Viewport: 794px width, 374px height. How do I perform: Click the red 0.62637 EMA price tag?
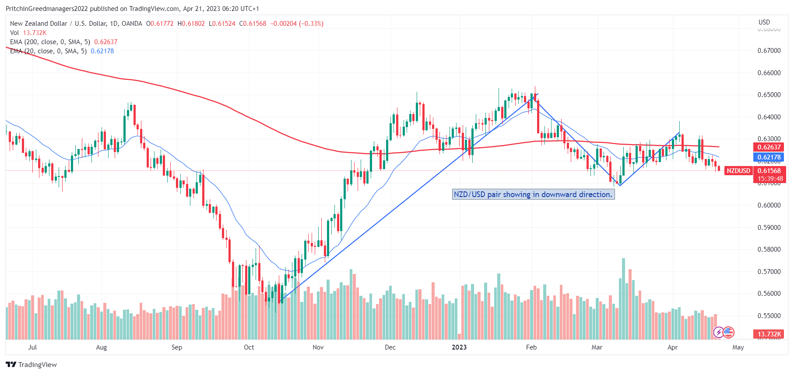point(769,147)
